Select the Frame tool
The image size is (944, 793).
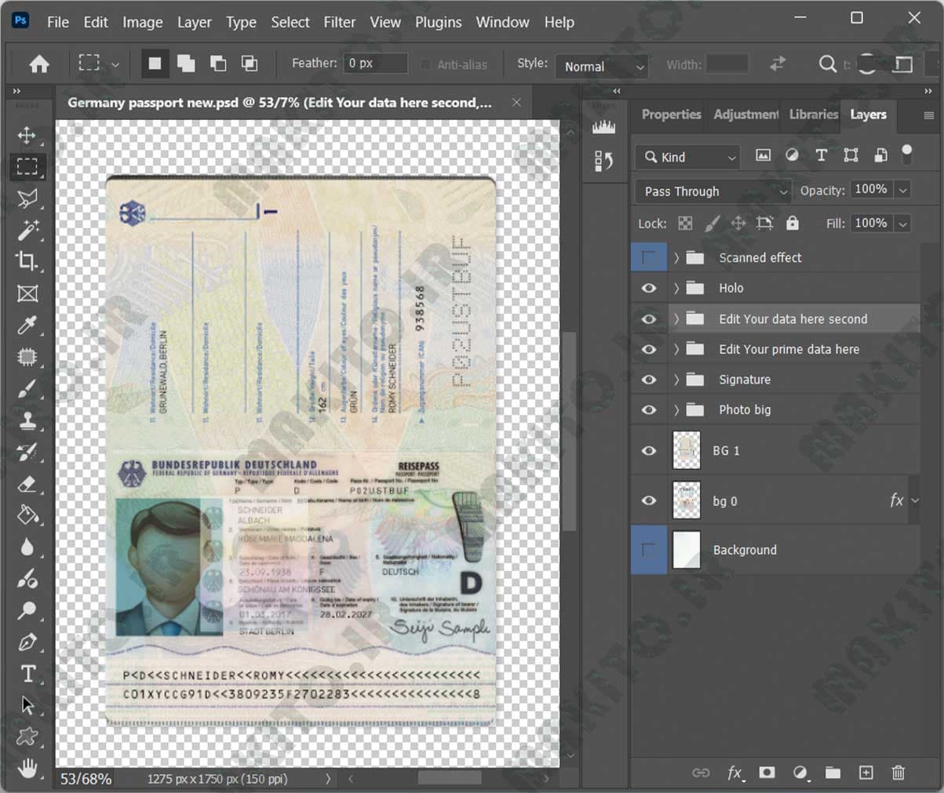pos(27,293)
